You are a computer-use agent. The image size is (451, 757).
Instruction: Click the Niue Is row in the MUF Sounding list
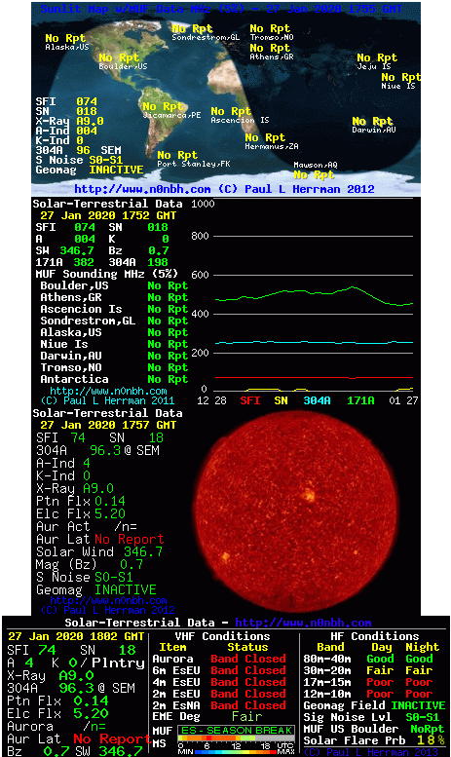point(114,344)
